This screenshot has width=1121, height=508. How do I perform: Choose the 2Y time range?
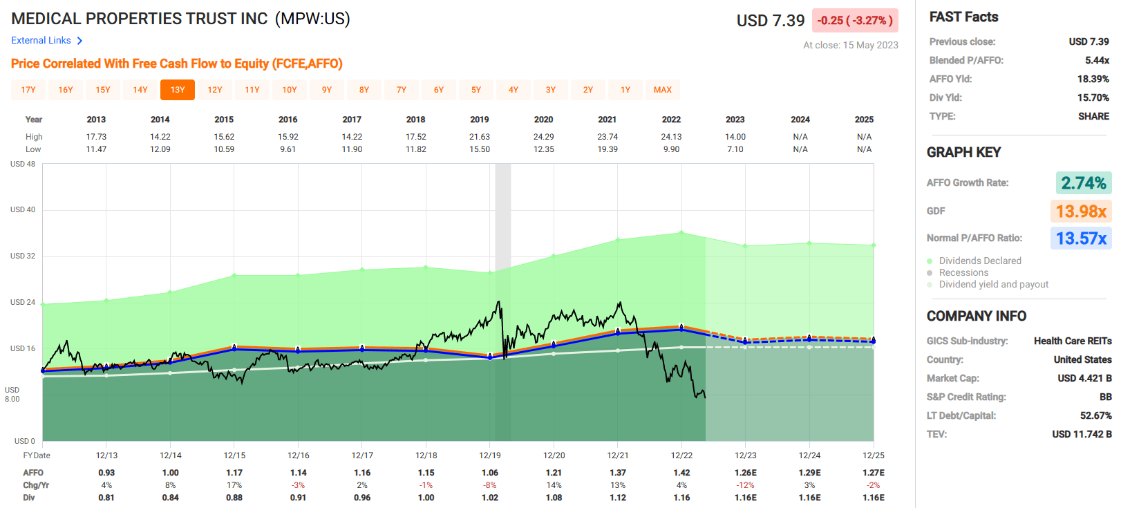pyautogui.click(x=588, y=90)
